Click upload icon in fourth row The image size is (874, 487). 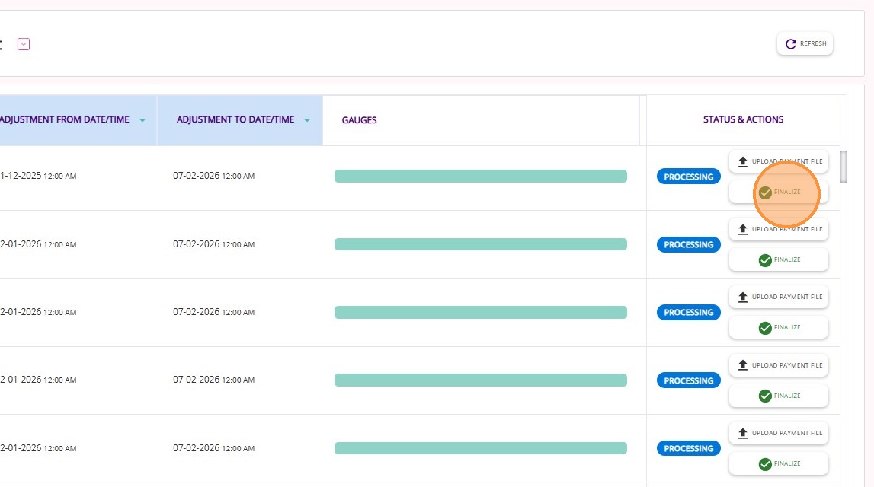point(743,365)
